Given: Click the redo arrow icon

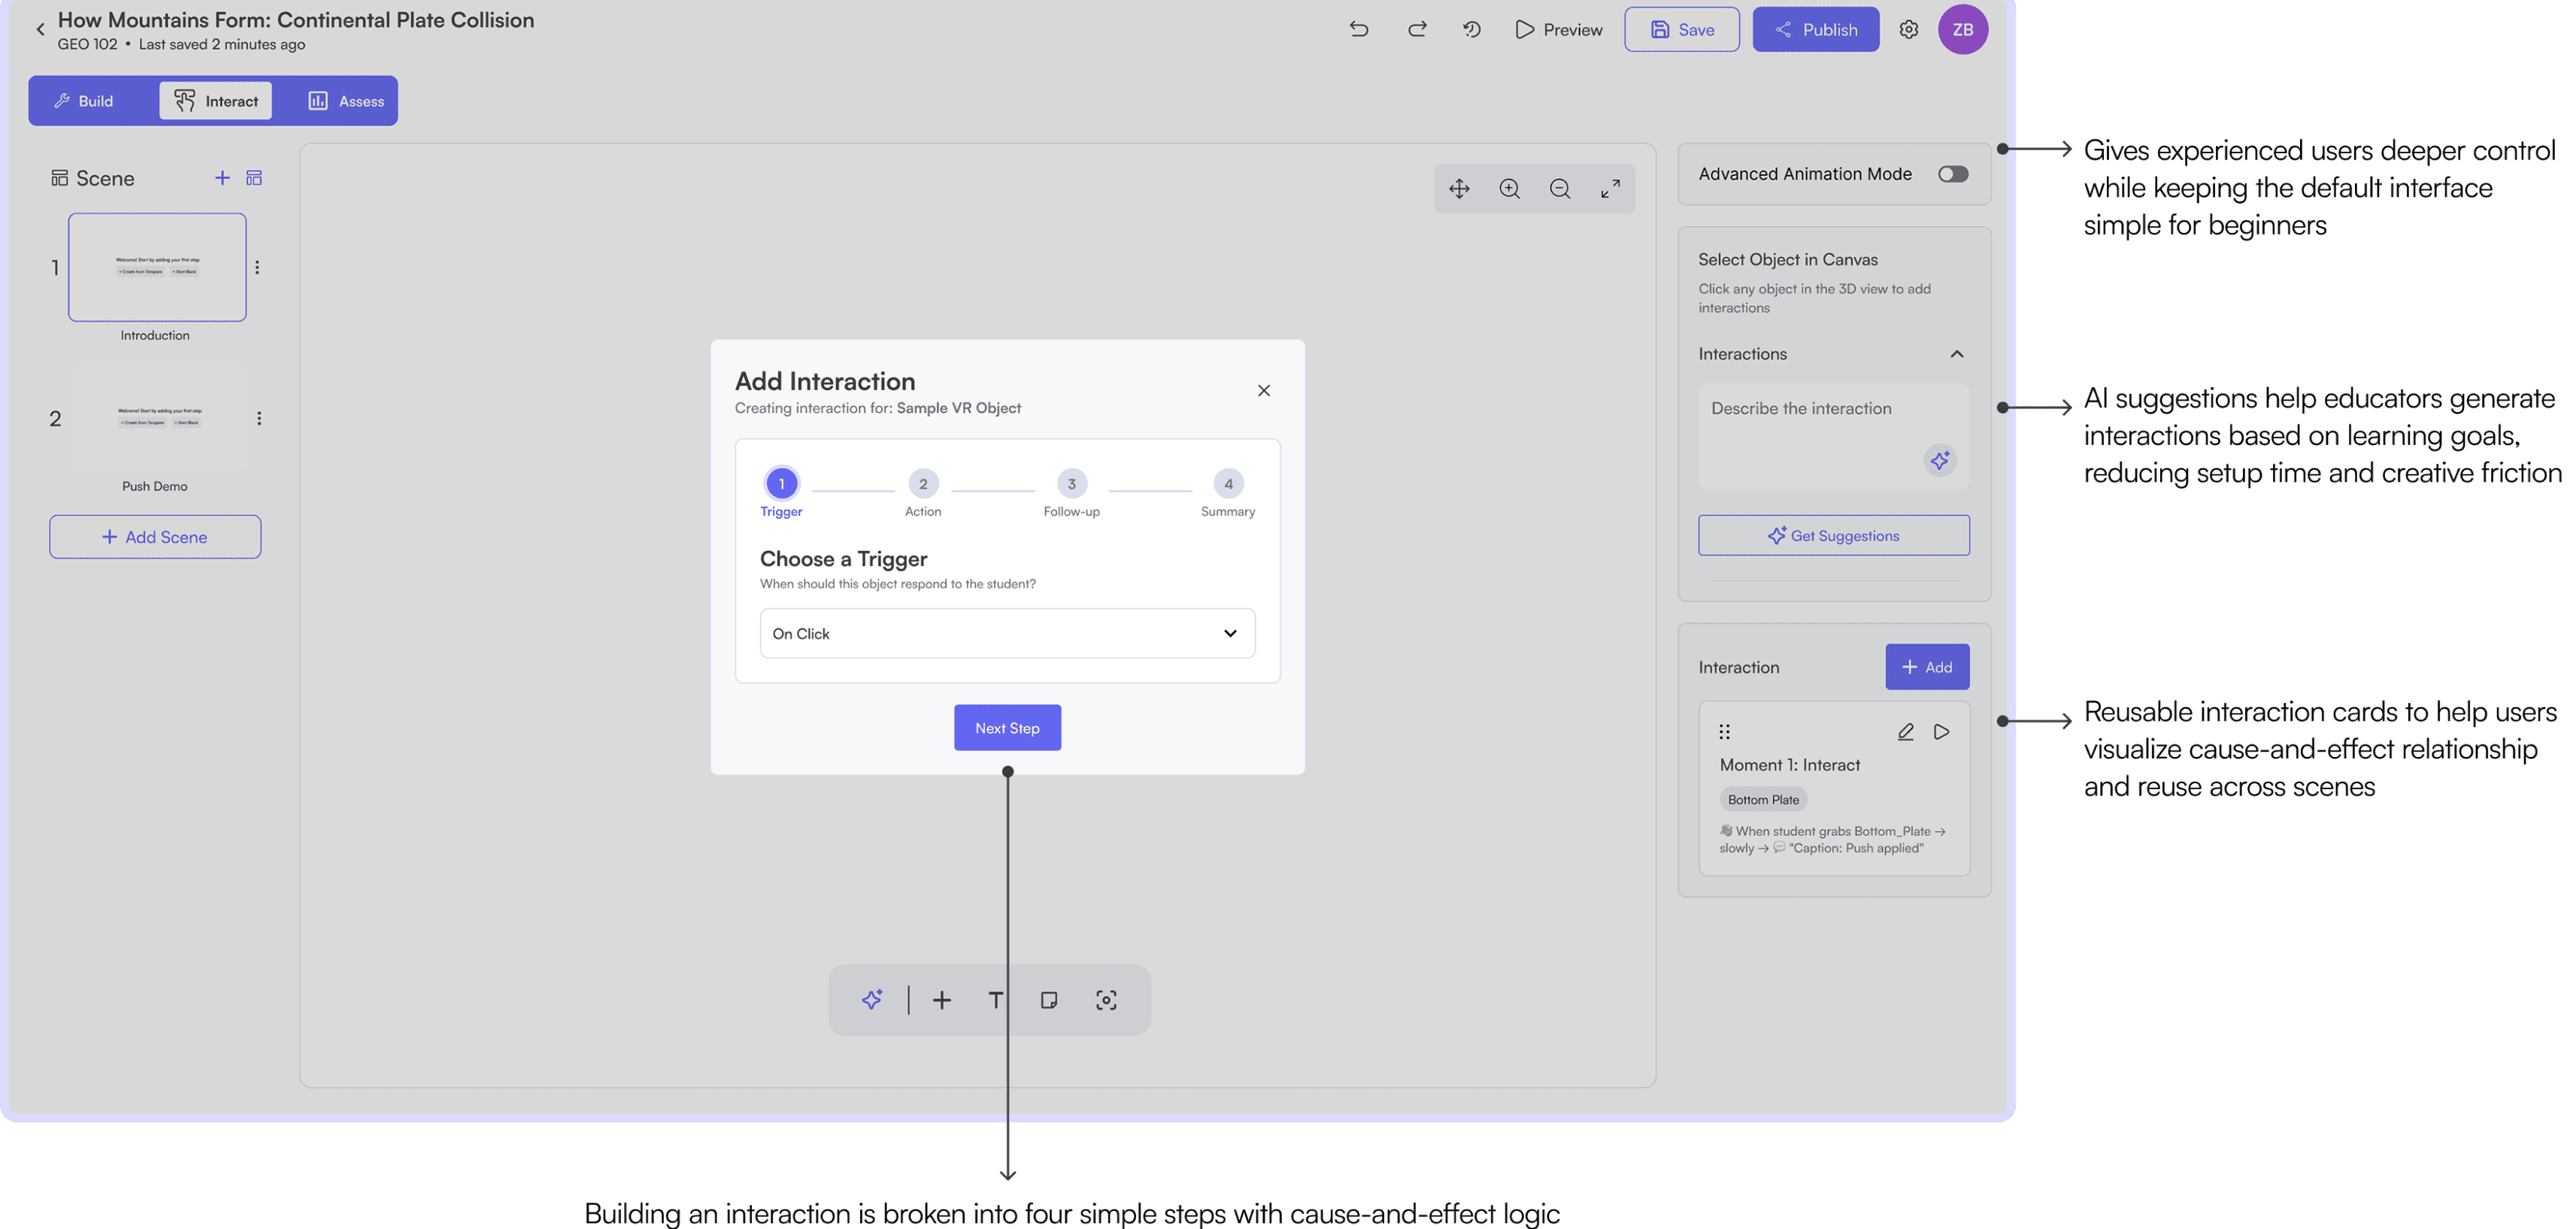Looking at the screenshot, I should pyautogui.click(x=1417, y=29).
